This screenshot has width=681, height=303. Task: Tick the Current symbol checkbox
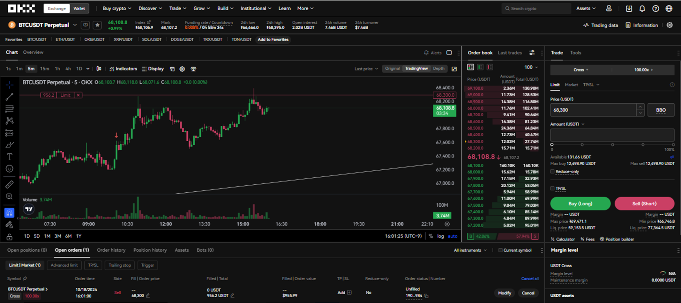tap(500, 250)
